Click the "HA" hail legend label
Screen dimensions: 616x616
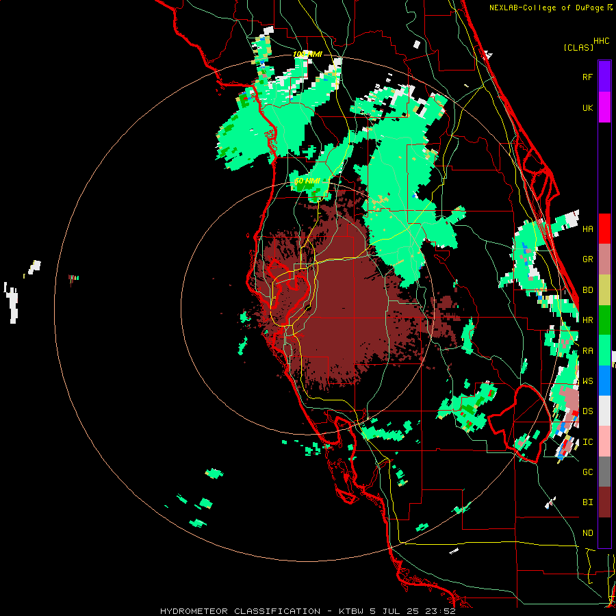point(587,229)
